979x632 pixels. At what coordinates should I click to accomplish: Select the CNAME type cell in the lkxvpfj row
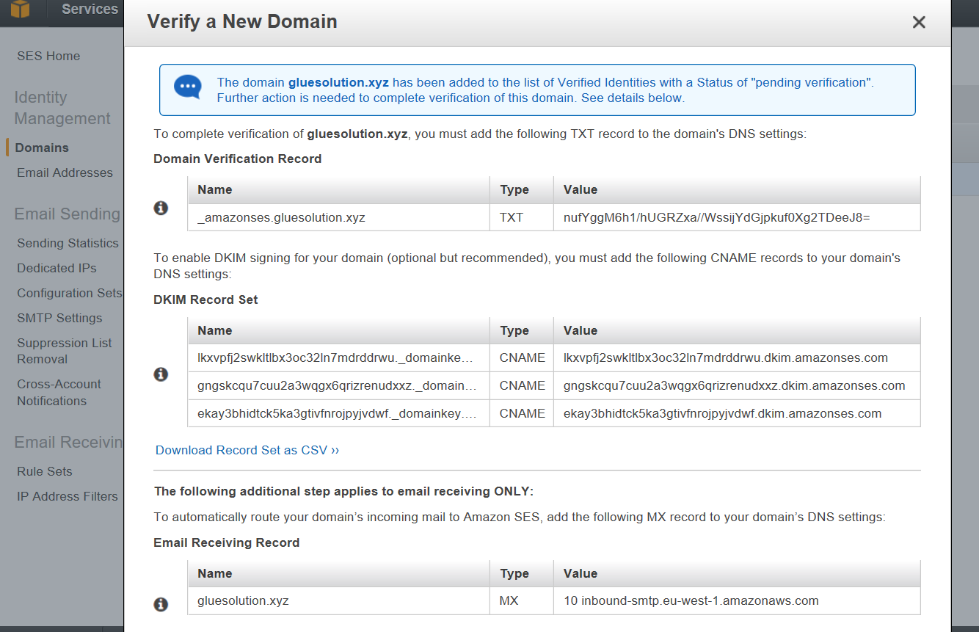pyautogui.click(x=522, y=358)
